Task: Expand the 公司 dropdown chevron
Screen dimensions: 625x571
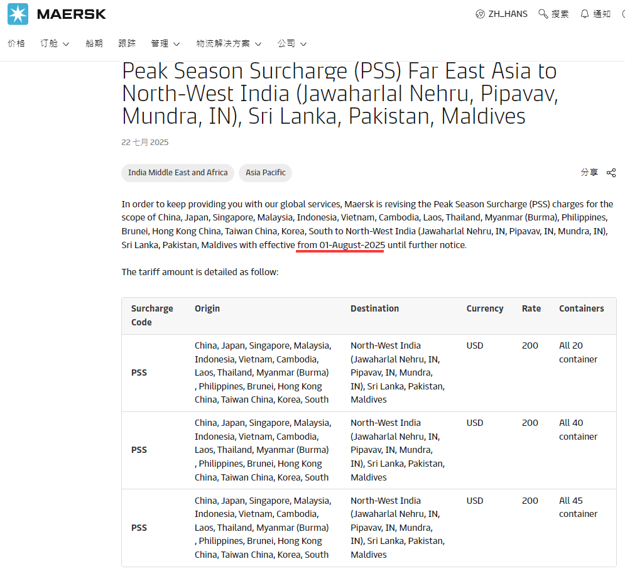Action: coord(303,44)
